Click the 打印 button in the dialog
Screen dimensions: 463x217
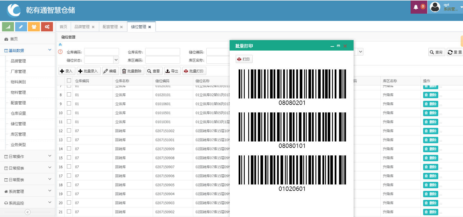pos(244,59)
